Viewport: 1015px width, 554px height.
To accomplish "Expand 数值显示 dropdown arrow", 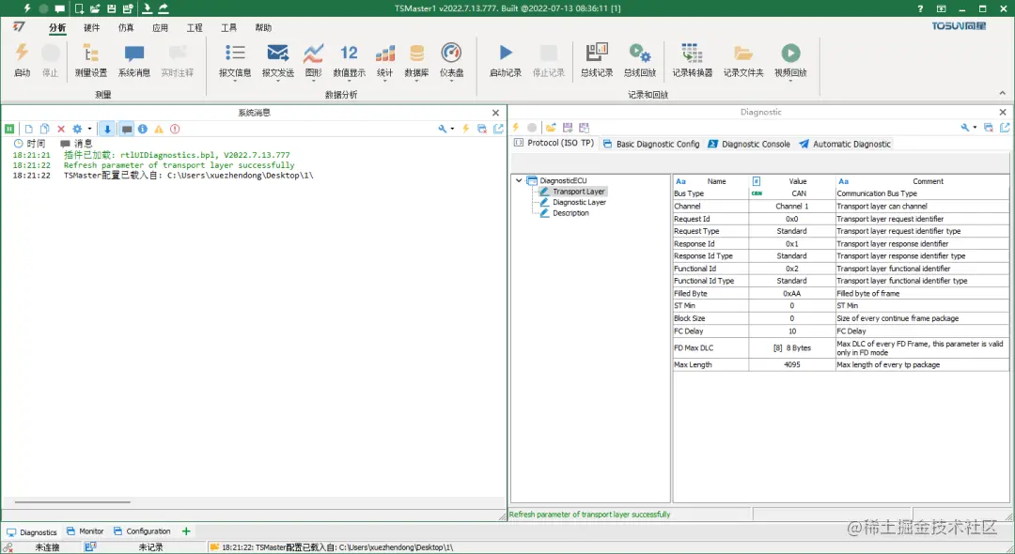I will [349, 82].
